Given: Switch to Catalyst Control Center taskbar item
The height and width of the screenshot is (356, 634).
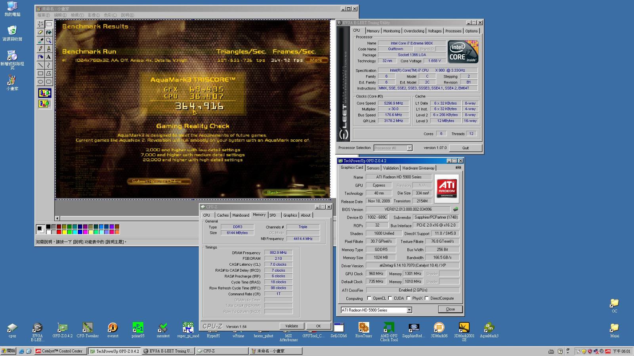Looking at the screenshot, I should coord(60,351).
